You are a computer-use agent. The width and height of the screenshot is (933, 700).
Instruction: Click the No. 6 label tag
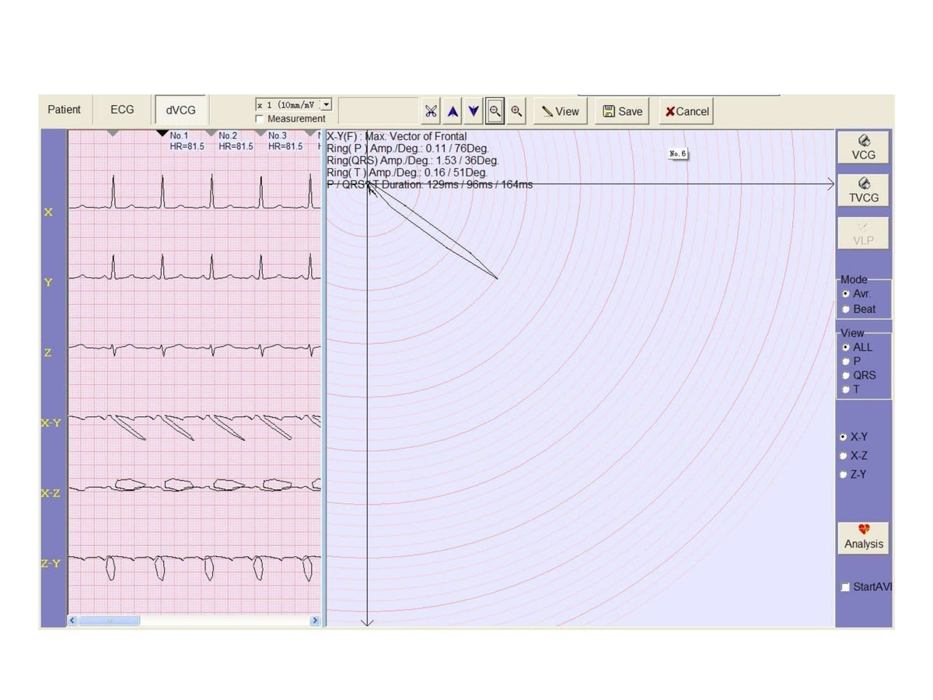click(x=678, y=154)
